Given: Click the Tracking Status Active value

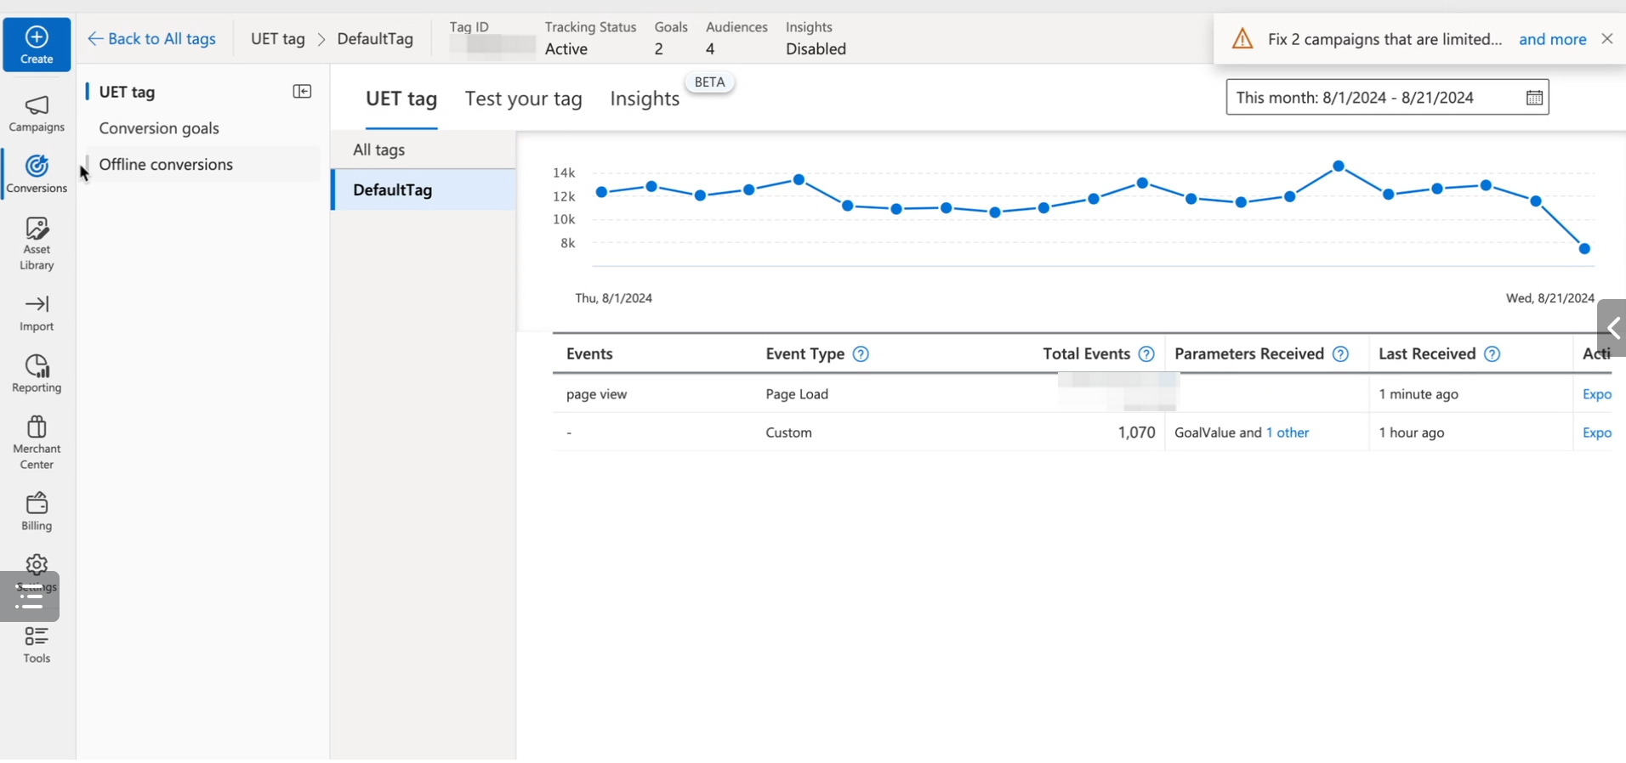Looking at the screenshot, I should [x=566, y=49].
